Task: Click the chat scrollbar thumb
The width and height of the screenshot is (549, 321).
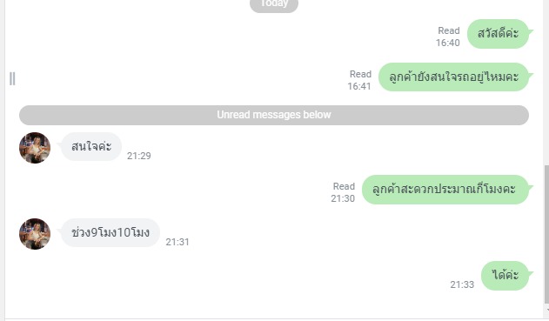Action: (546, 235)
